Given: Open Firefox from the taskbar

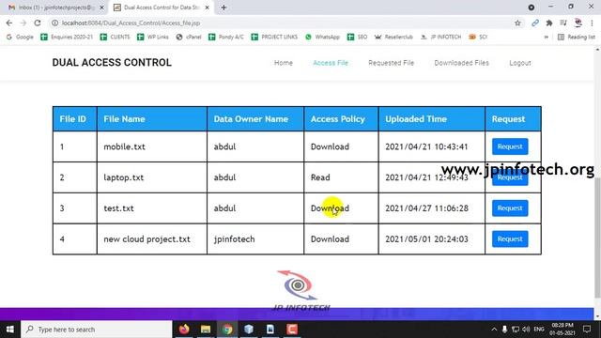Looking at the screenshot, I should tap(184, 330).
